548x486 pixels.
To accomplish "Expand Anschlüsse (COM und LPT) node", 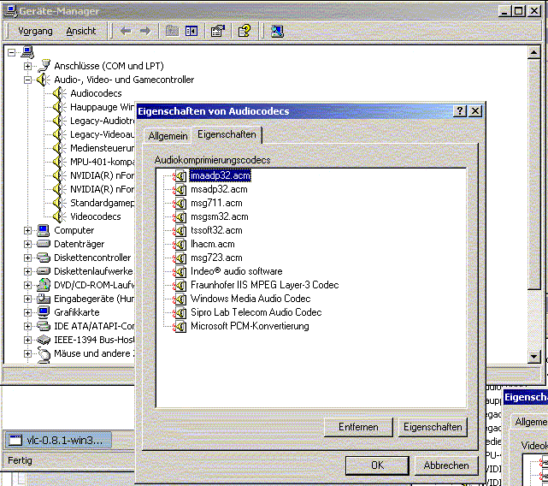I will pyautogui.click(x=27, y=66).
